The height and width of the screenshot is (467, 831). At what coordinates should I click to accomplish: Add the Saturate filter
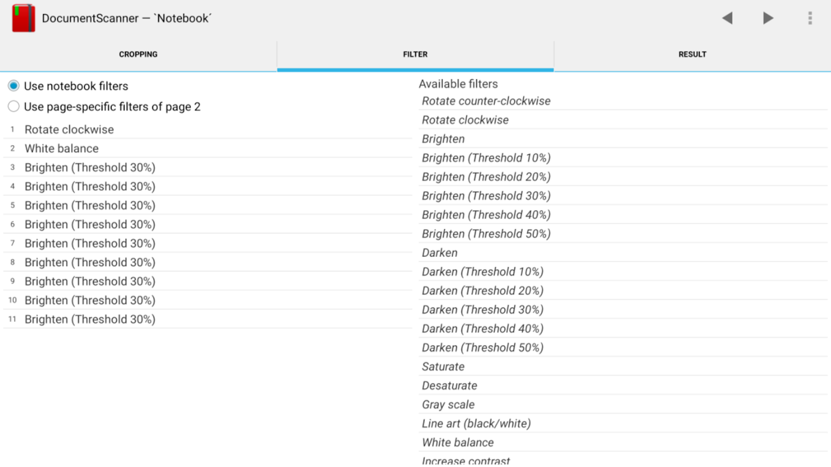coord(444,367)
